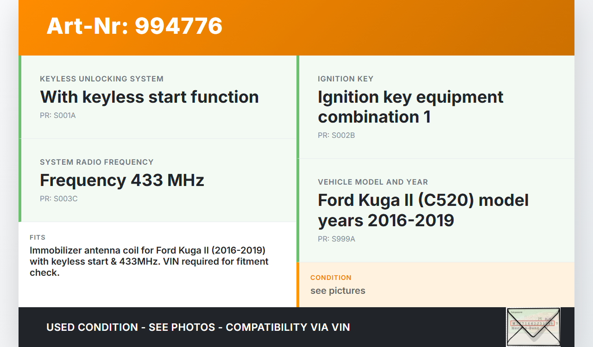
Task: Click the PR: S001A code
Action: tap(58, 116)
